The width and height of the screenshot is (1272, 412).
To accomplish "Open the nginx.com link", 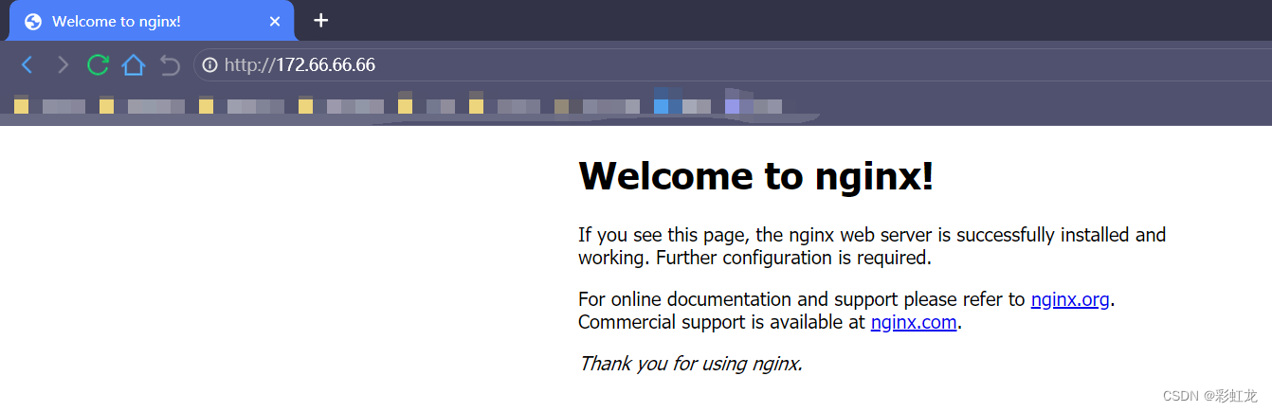I will click(914, 322).
